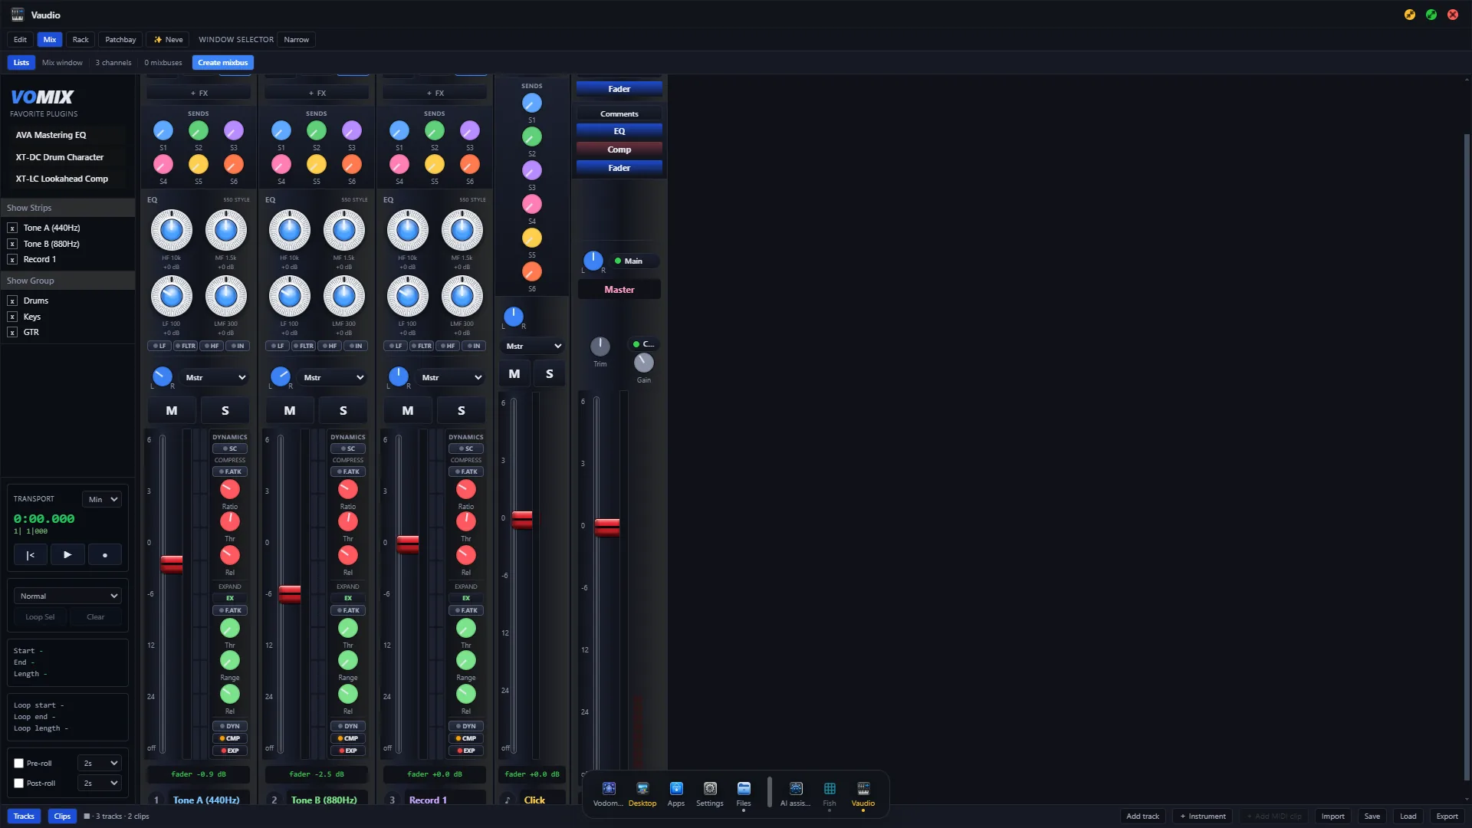Click the LMF 300 EQ knob on Tone B strip
The width and height of the screenshot is (1472, 828).
[x=343, y=296]
